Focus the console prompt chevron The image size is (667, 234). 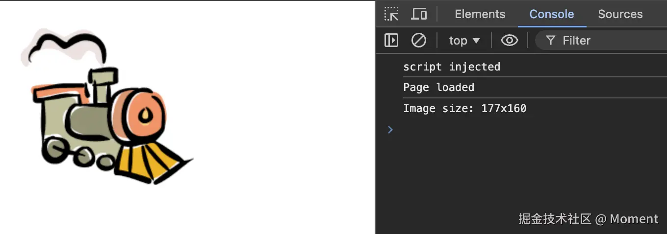(x=390, y=130)
